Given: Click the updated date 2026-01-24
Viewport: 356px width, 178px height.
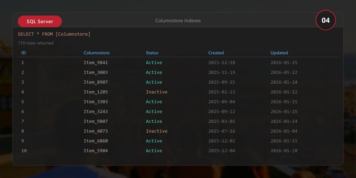Looking at the screenshot, I should pos(284,82).
